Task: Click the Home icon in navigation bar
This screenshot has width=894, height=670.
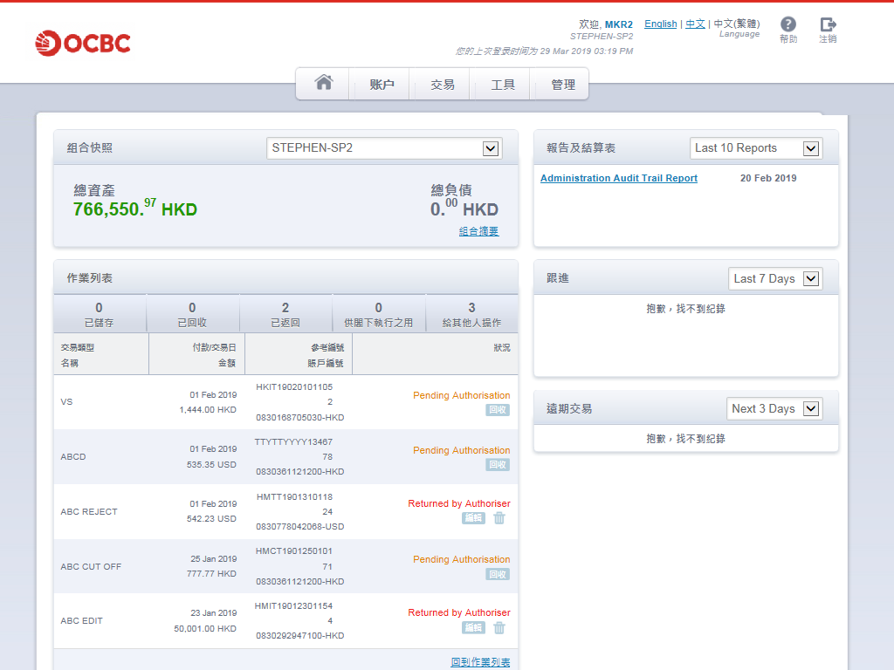Action: tap(324, 84)
